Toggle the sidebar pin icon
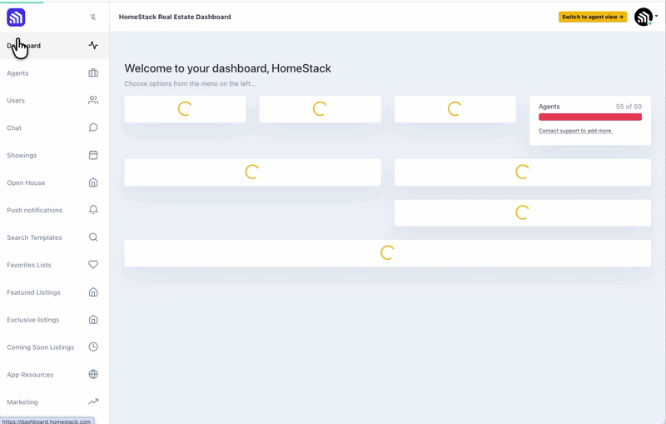Image resolution: width=666 pixels, height=424 pixels. coord(93,17)
